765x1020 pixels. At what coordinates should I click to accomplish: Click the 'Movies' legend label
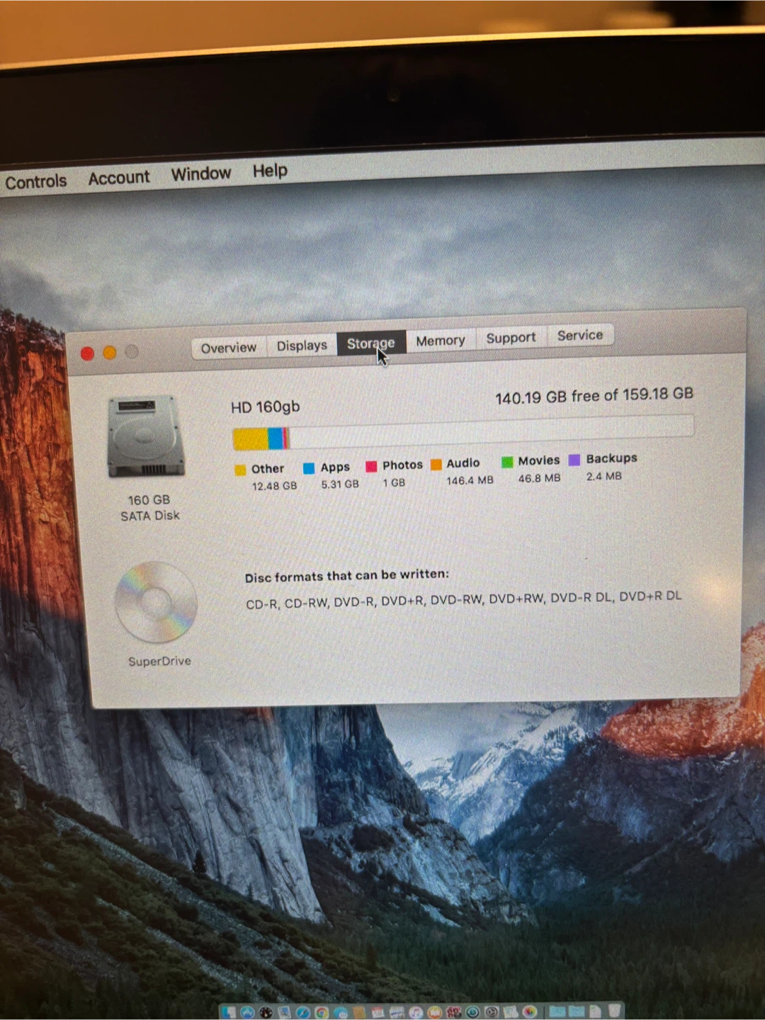[x=539, y=461]
